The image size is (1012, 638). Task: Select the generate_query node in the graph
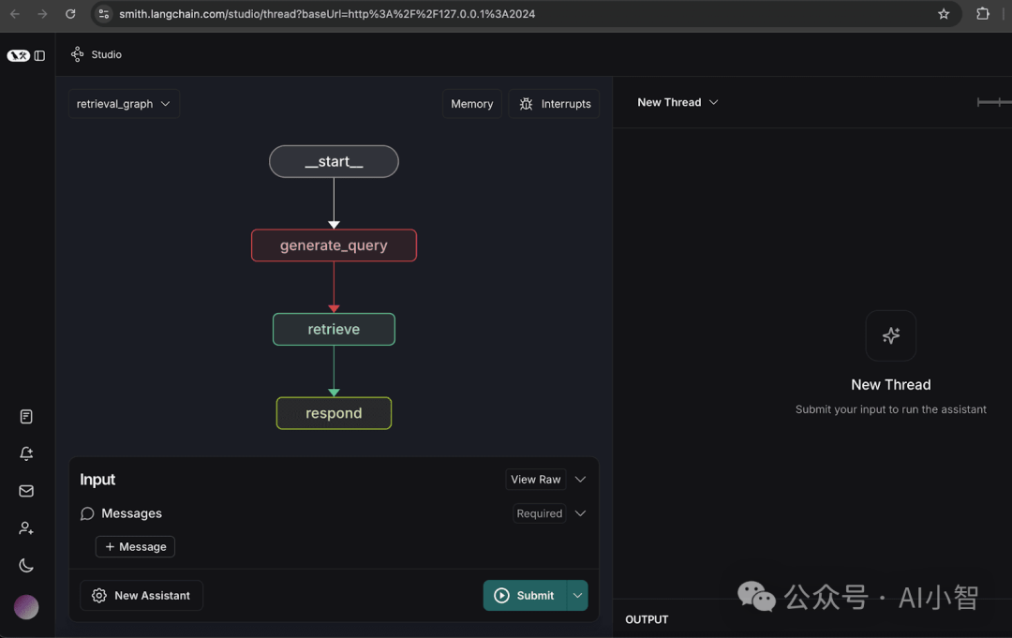tap(334, 245)
